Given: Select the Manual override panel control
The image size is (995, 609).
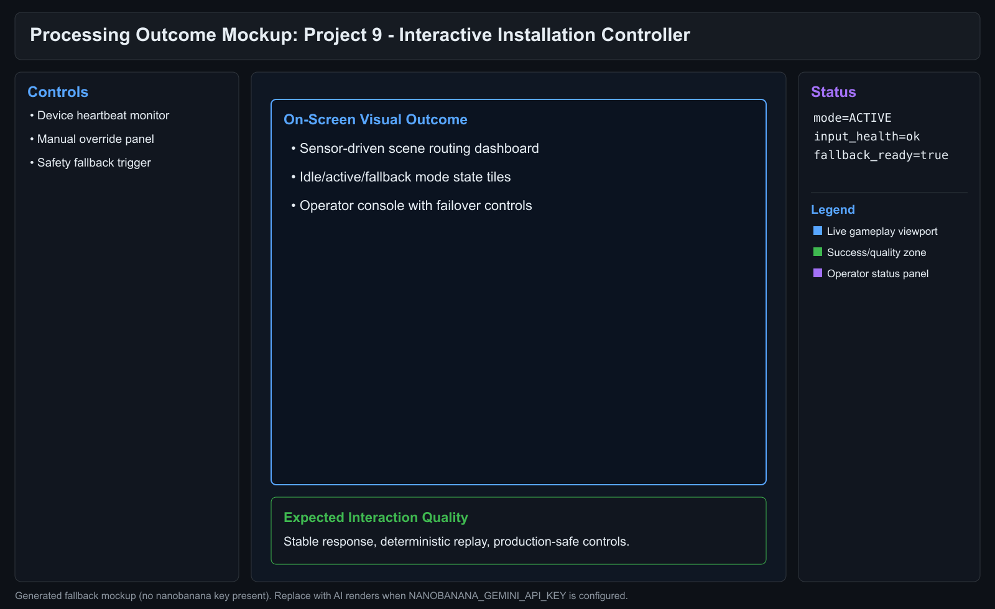Looking at the screenshot, I should pyautogui.click(x=95, y=139).
